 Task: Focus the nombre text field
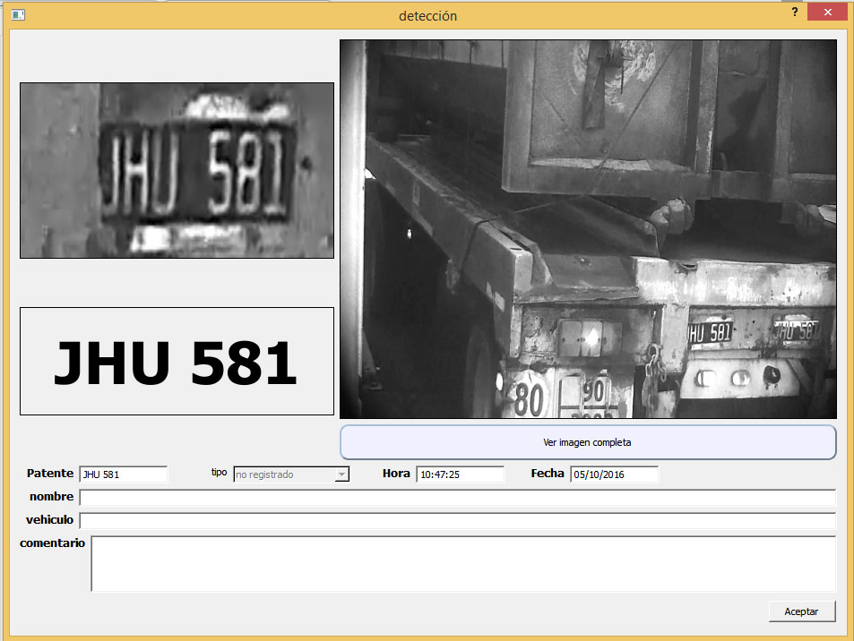point(457,498)
